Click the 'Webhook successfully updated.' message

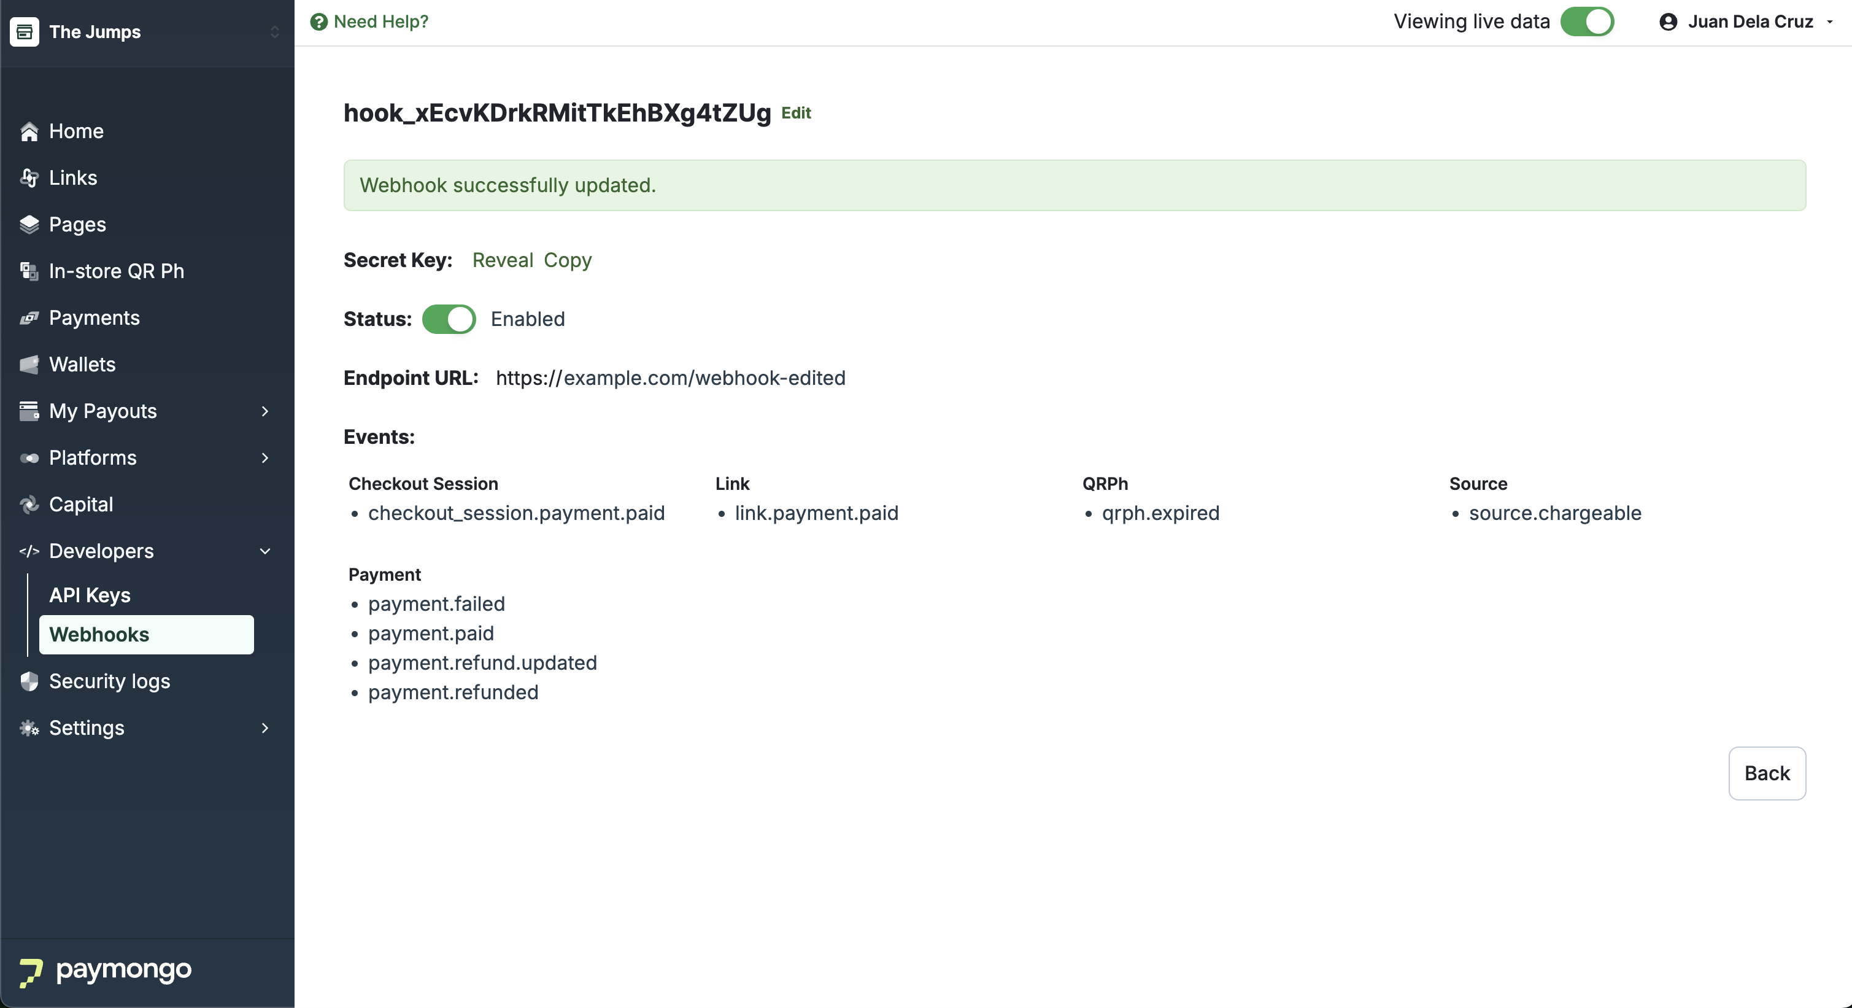[508, 185]
